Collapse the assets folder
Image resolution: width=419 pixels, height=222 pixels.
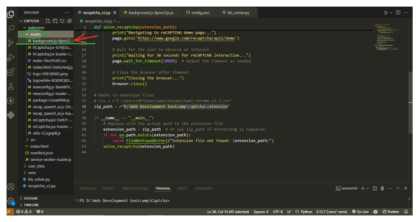(35, 34)
